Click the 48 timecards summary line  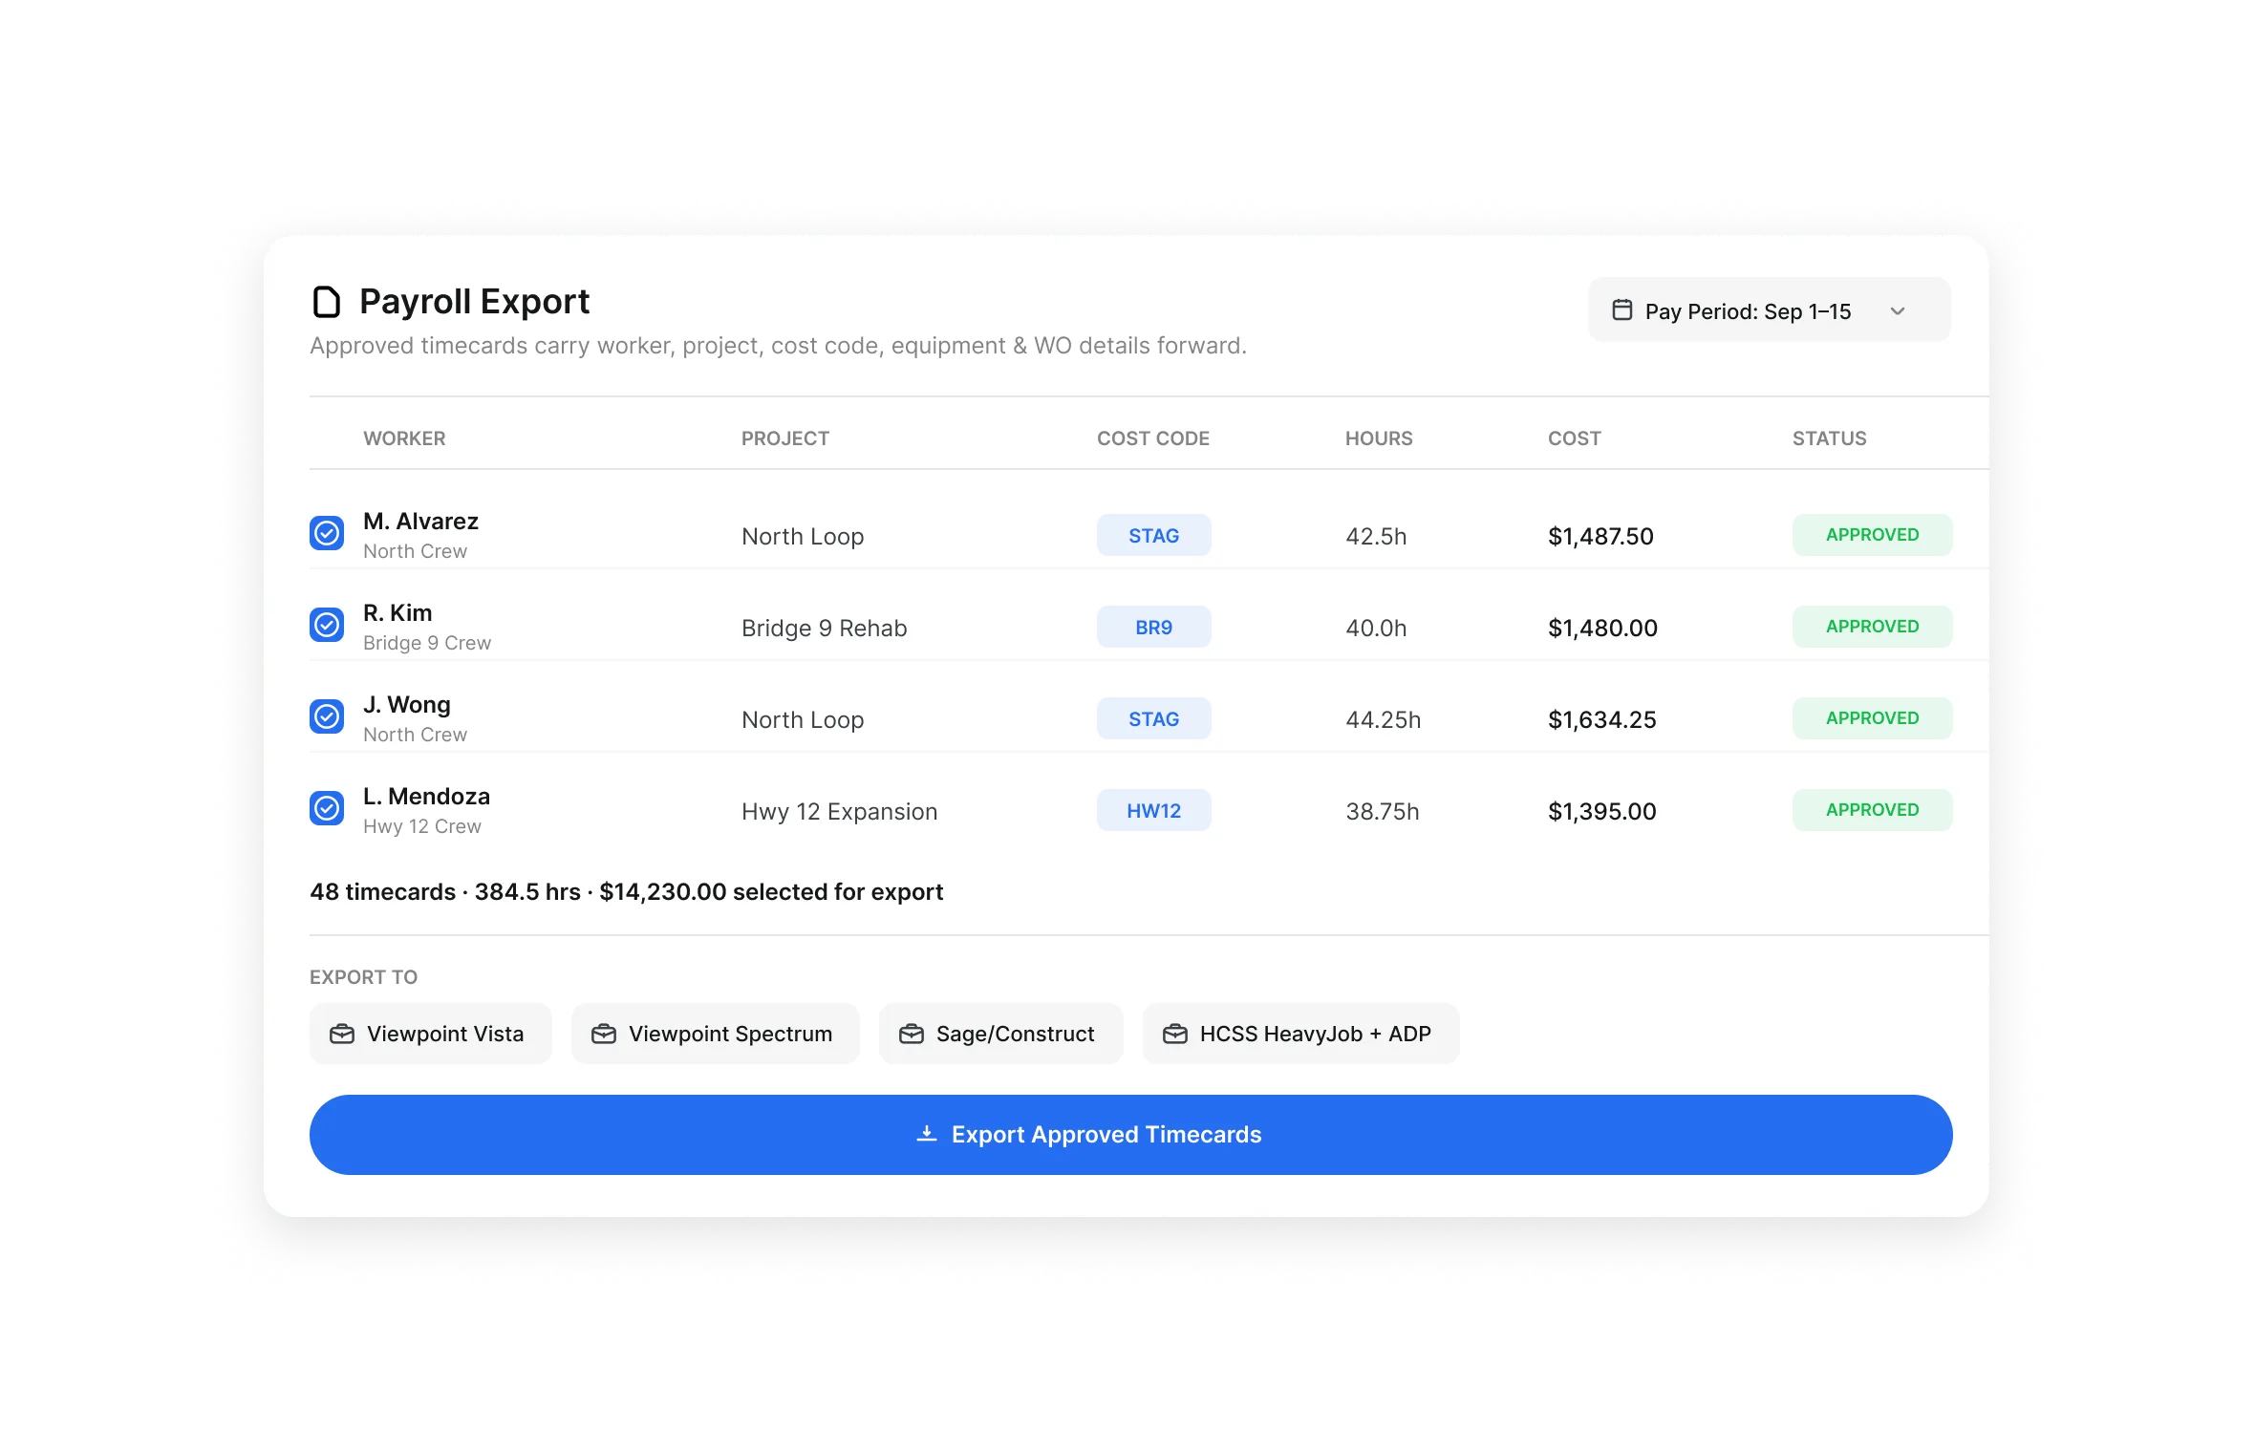click(x=626, y=891)
